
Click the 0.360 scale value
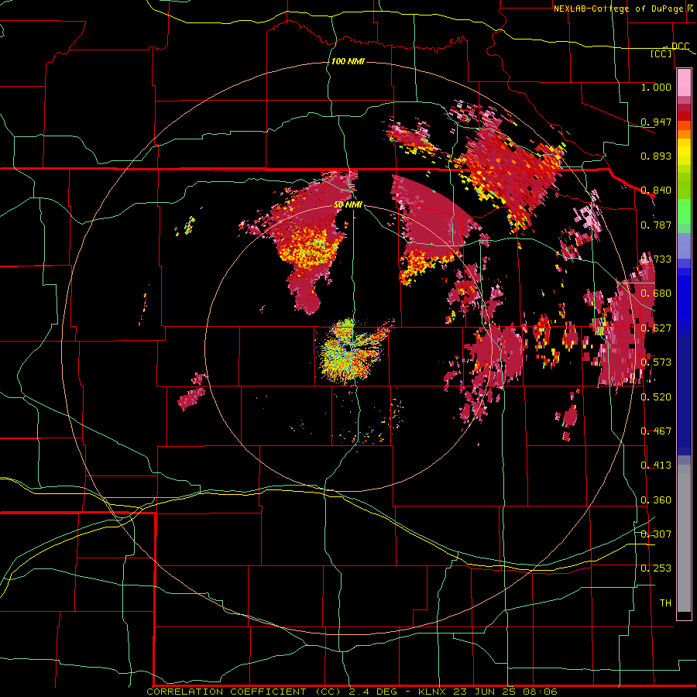[x=656, y=500]
